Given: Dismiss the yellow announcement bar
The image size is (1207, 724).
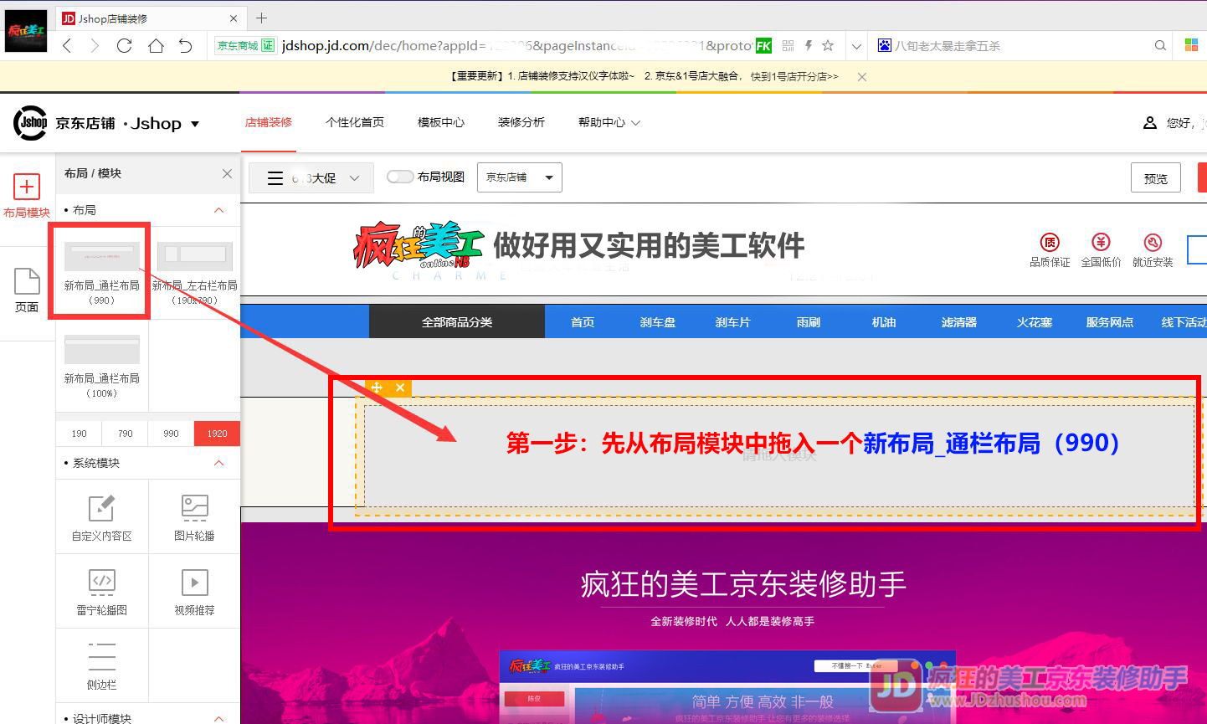Looking at the screenshot, I should point(862,76).
